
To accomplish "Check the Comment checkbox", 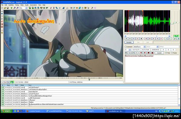I will click(x=125, y=47).
